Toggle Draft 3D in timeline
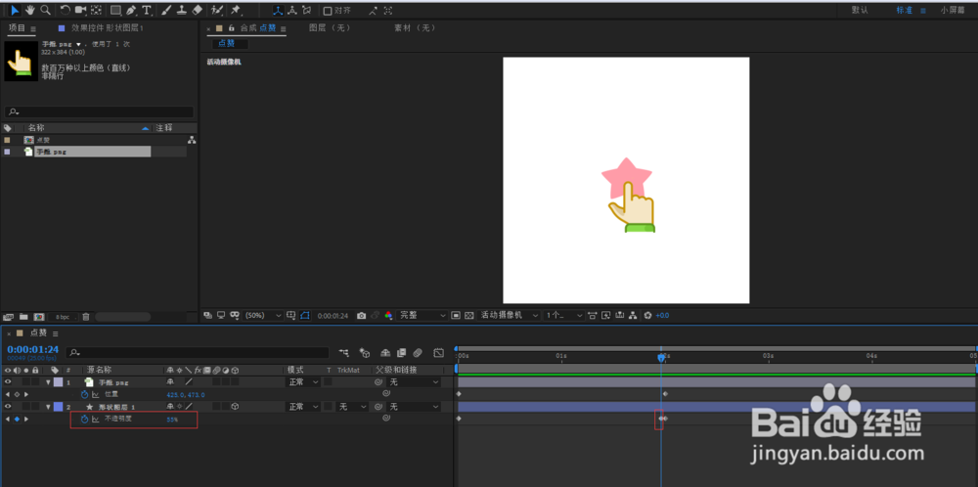 pyautogui.click(x=366, y=353)
